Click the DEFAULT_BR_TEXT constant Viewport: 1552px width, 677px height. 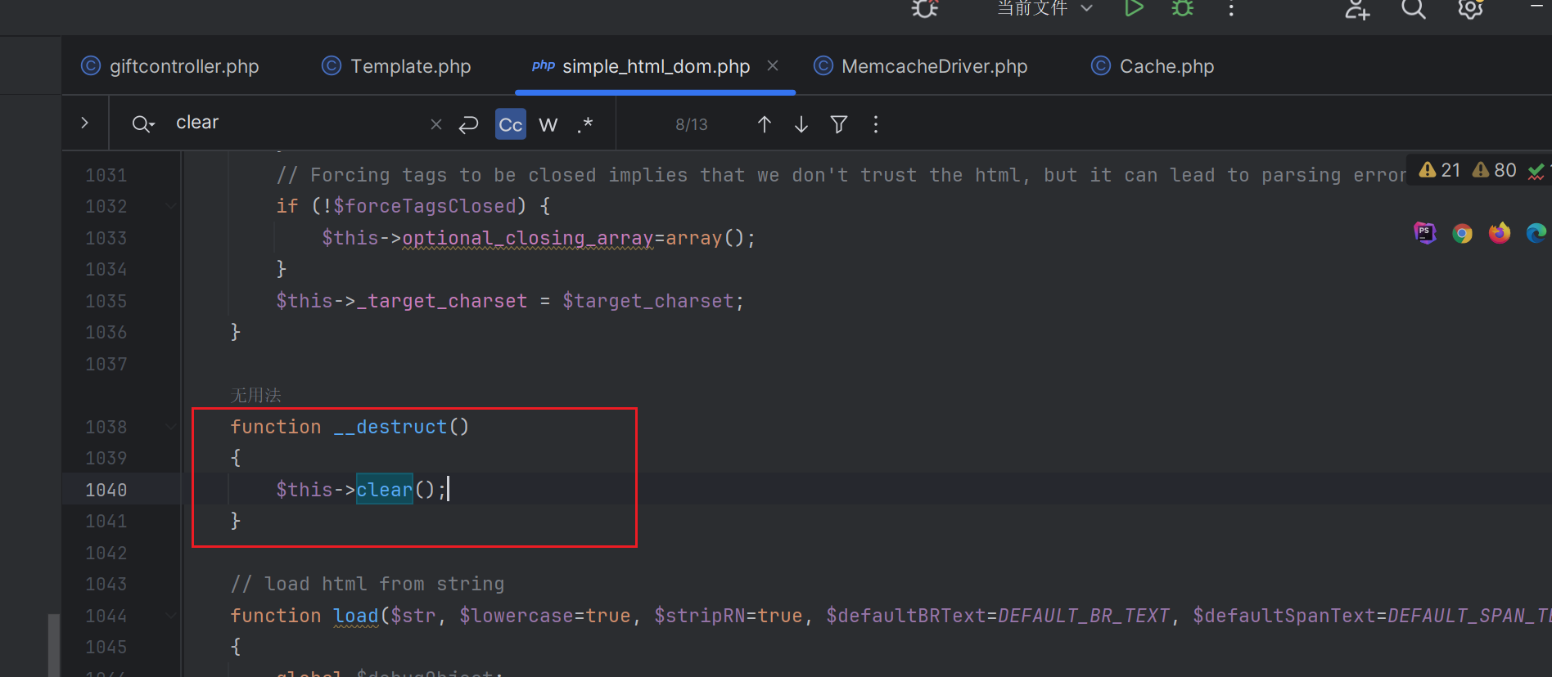[1084, 616]
